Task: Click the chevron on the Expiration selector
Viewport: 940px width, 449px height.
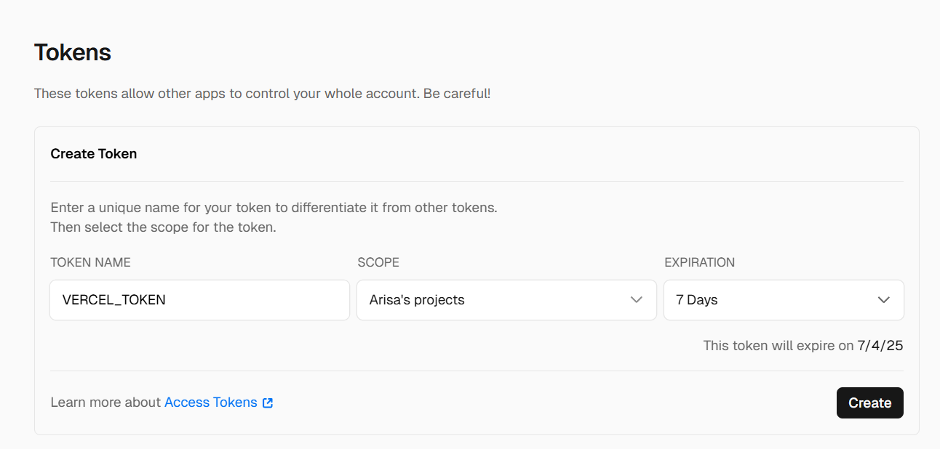Action: coord(884,299)
